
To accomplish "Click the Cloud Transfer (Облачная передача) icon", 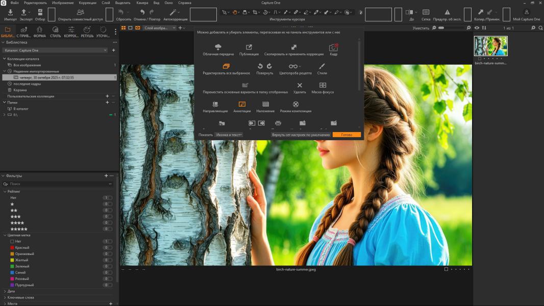I will point(218,47).
